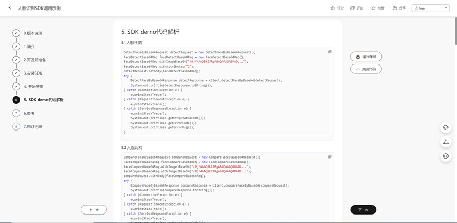Viewport: 457px width, 223px height.
Task: Select step 7.修订记录
Action: point(33,127)
